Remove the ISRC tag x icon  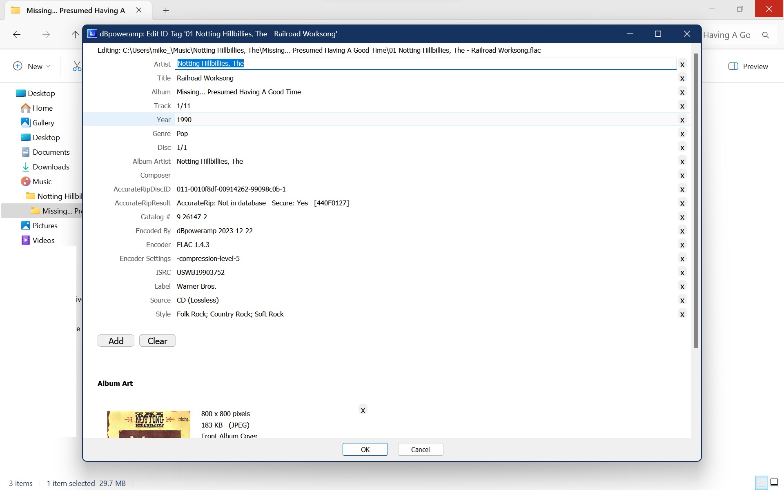(682, 272)
